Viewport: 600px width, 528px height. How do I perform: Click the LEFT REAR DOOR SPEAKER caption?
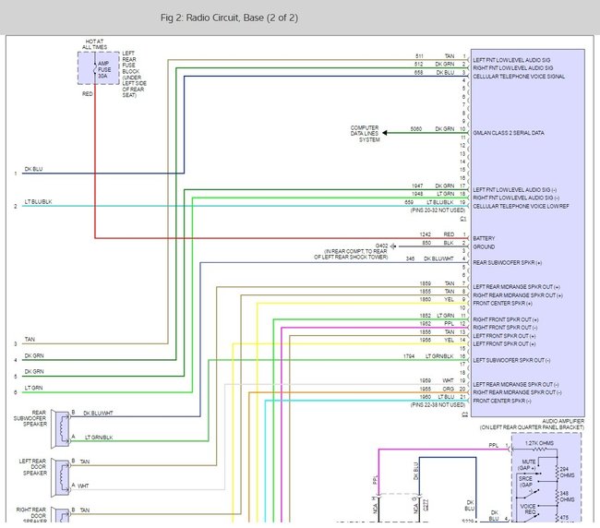coord(33,467)
